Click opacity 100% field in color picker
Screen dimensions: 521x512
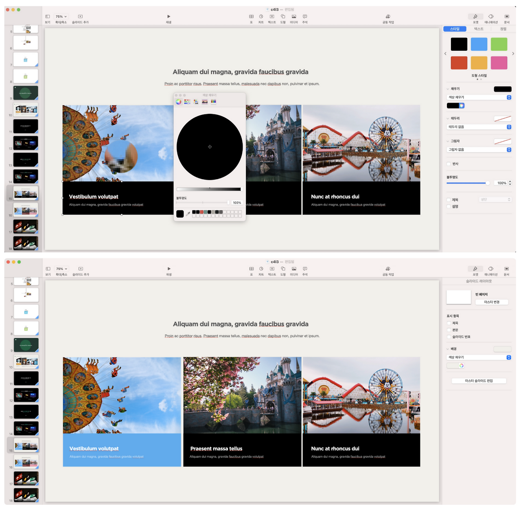click(x=237, y=203)
